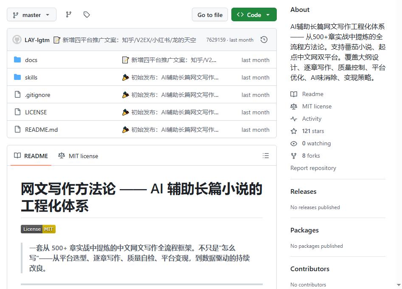This screenshot has height=289, width=402.
Task: Open the Activity link
Action: 312,119
